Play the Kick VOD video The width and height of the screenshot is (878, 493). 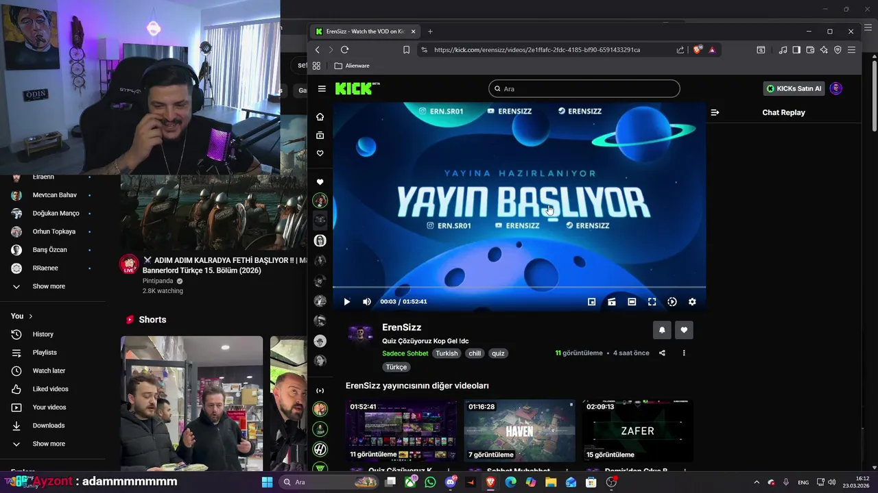346,302
